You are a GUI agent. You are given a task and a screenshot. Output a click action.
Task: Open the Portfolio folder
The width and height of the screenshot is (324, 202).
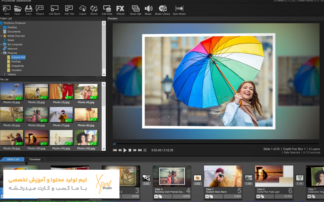tap(16, 62)
